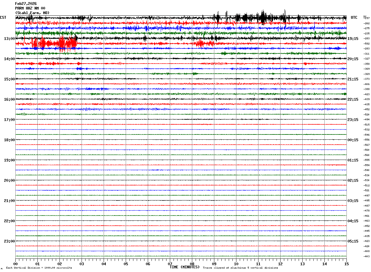
Task: Select the 17:00 CST time label
Action: point(10,120)
